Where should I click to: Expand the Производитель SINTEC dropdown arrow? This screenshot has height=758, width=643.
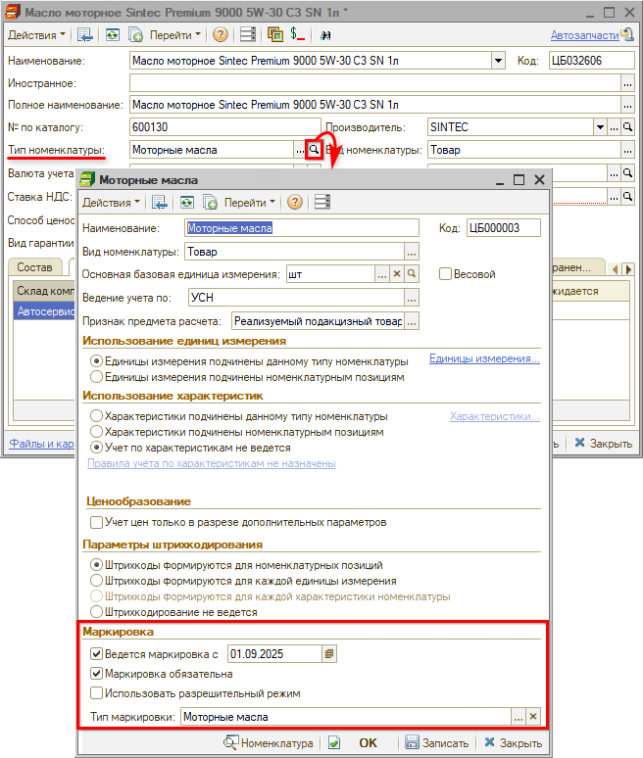598,127
